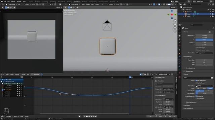Click the zoom magnifier gizmo in viewport
This screenshot has height=120, width=215.
175,21
